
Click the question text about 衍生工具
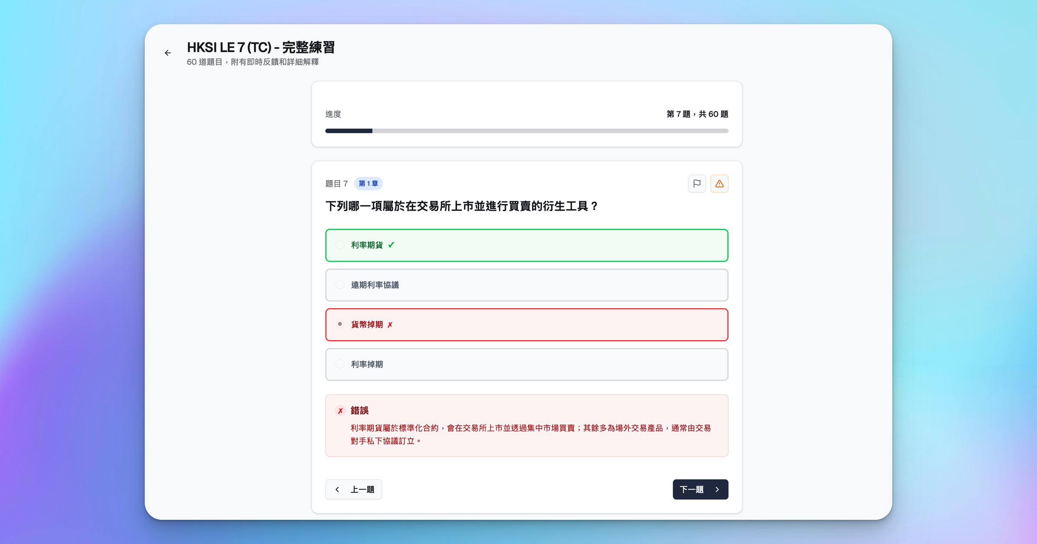point(461,206)
